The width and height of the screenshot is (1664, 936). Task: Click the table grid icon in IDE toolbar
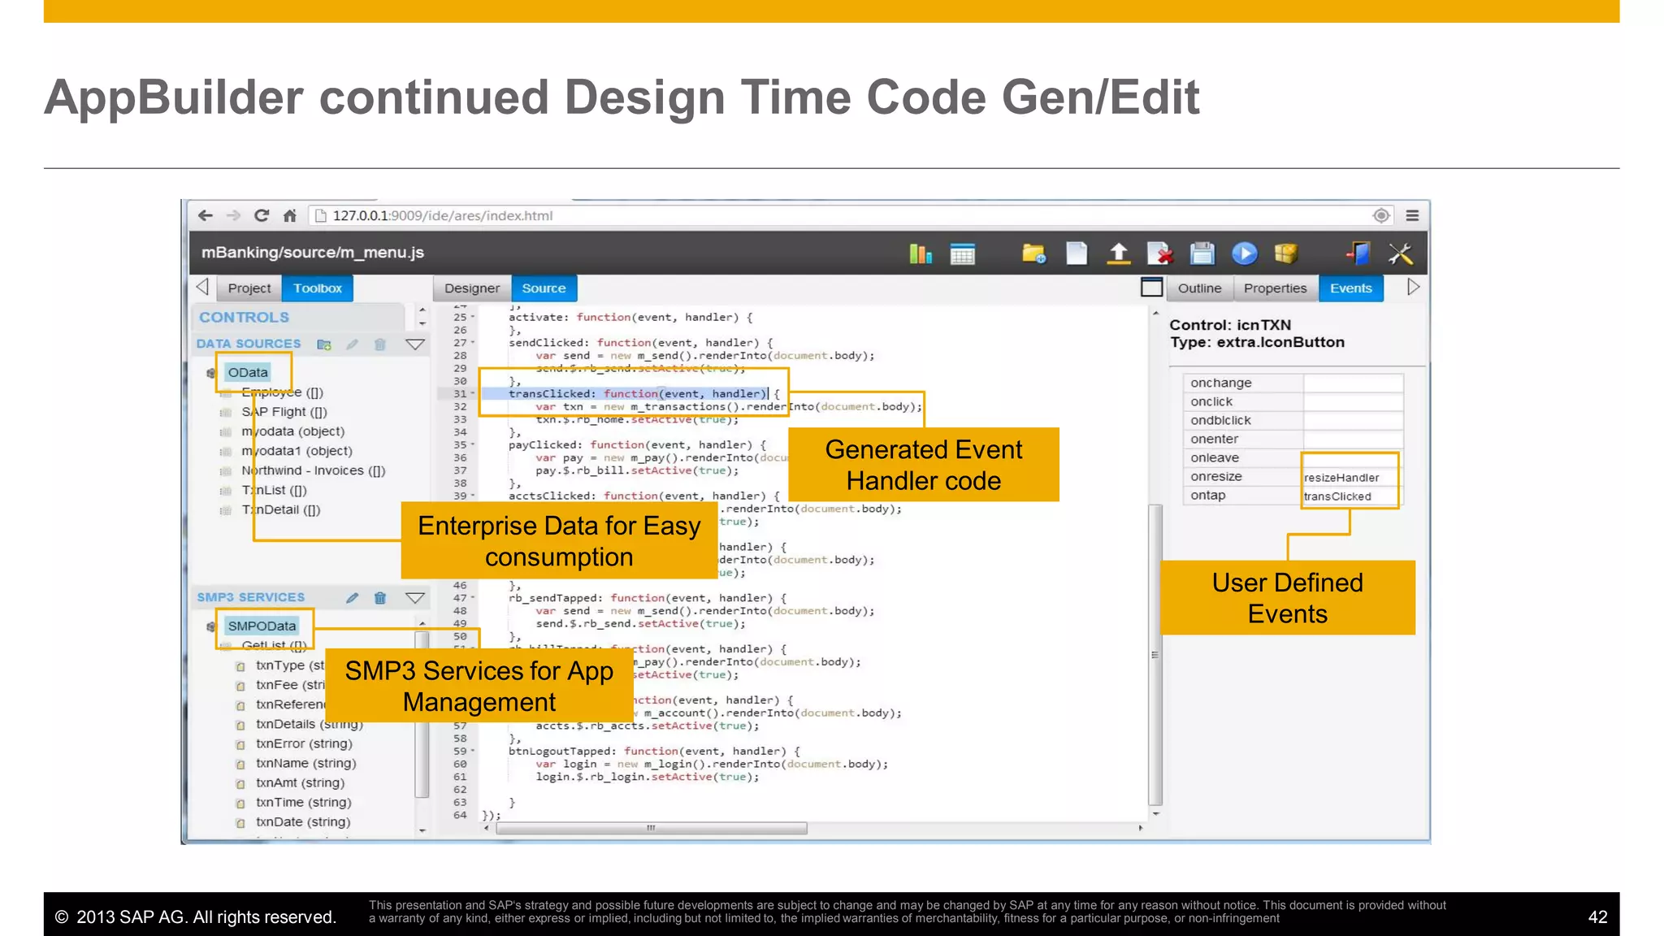pos(962,254)
